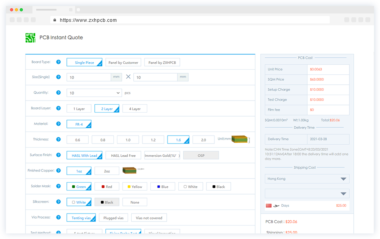
Task: Pick the 1.6 thickness option
Action: pyautogui.click(x=178, y=140)
